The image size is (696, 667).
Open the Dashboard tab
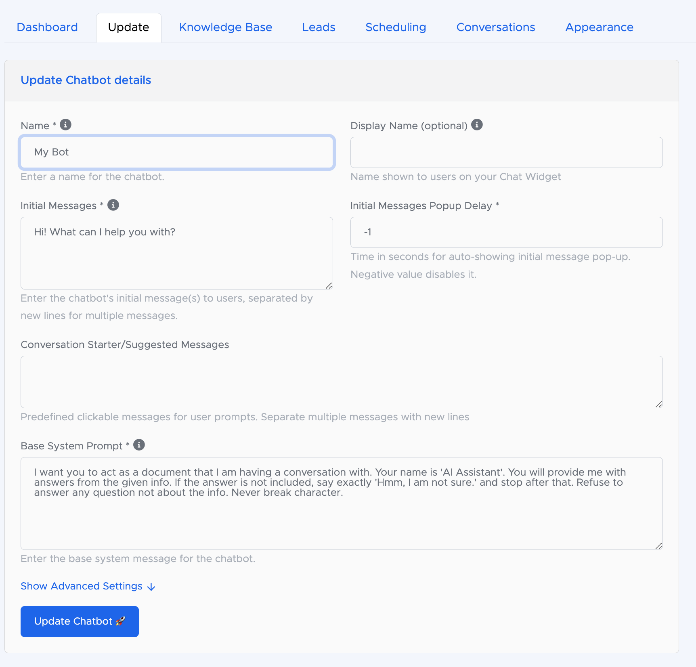pos(47,27)
